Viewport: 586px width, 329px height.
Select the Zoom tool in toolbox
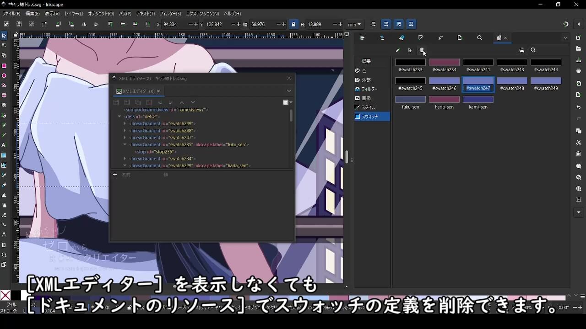pyautogui.click(x=4, y=255)
